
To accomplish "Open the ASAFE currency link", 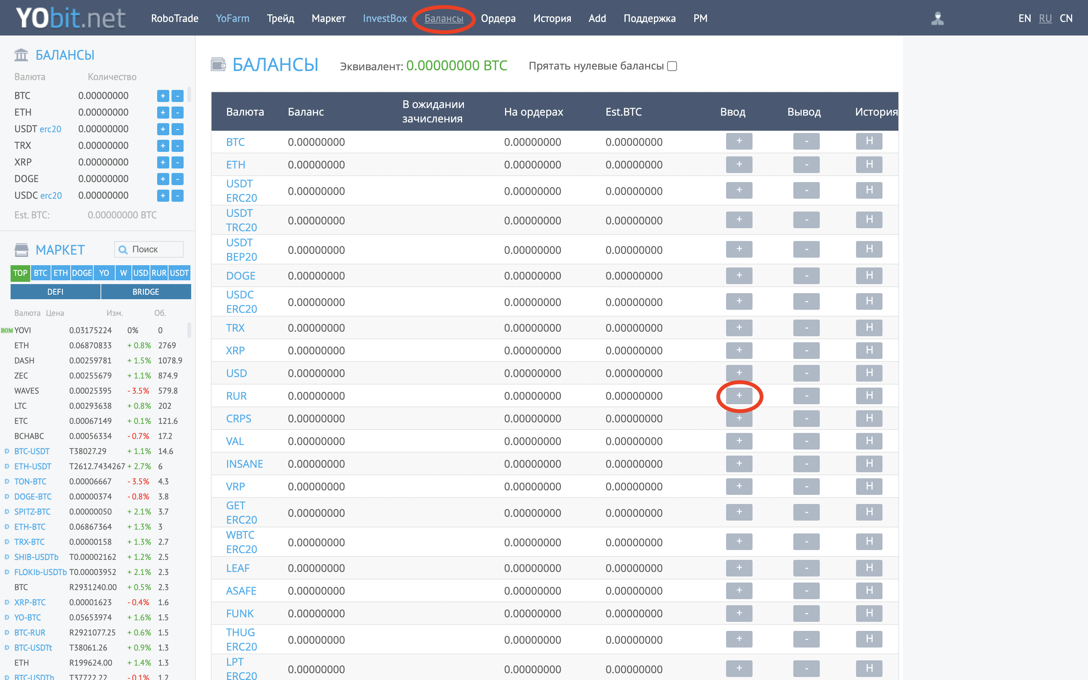I will pos(241,590).
